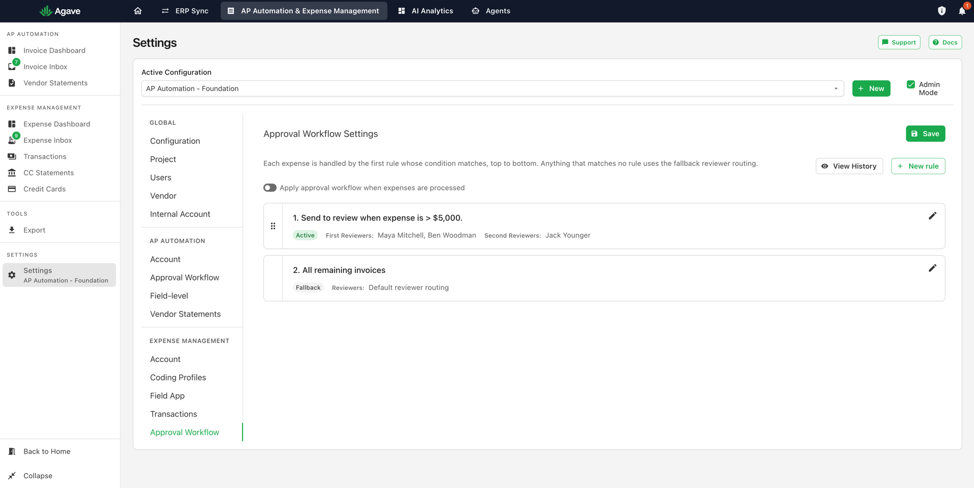The height and width of the screenshot is (488, 974).
Task: Go to Expense Dashboard
Action: [x=56, y=124]
